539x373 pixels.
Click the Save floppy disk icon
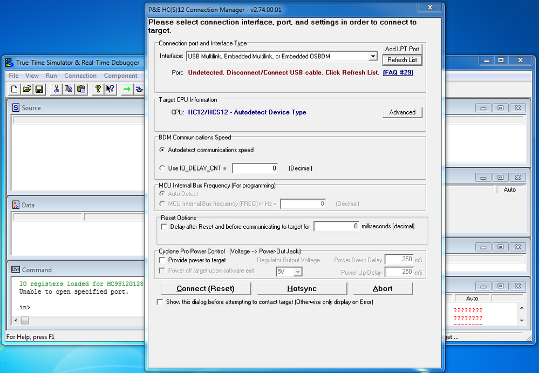pos(39,89)
